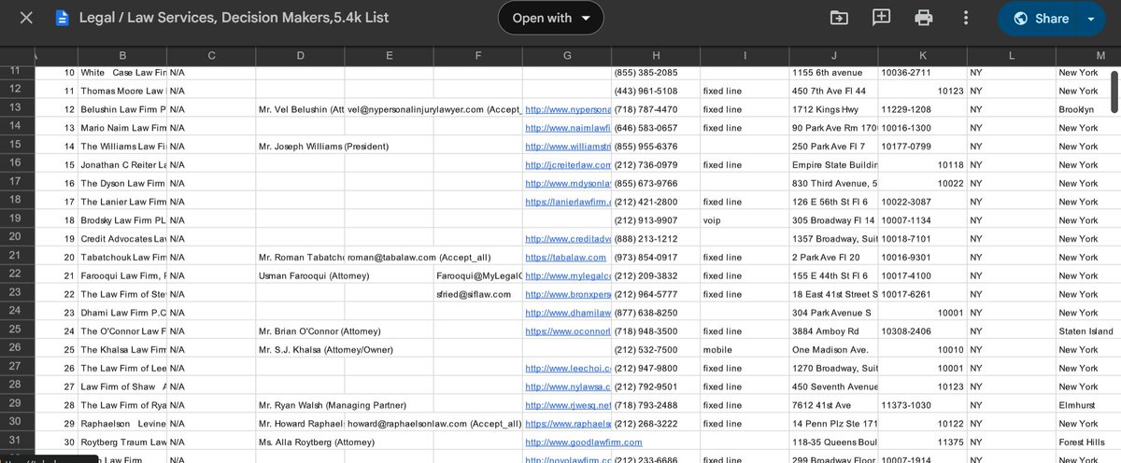
Task: Open the creditadvo website link
Action: 568,239
